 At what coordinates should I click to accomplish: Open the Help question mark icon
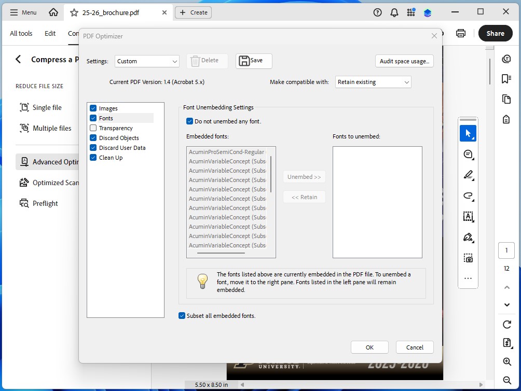377,12
